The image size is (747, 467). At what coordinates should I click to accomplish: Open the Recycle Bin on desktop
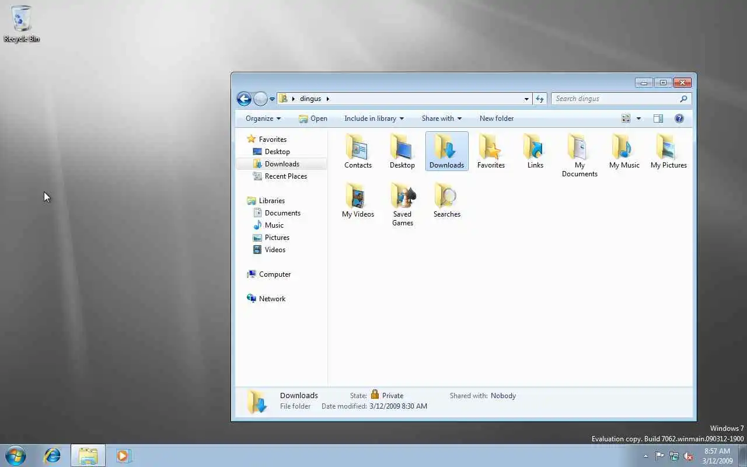point(22,24)
